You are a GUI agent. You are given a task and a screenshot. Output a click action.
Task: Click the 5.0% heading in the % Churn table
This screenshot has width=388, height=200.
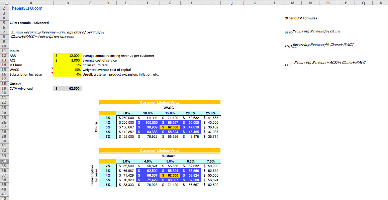coord(170,161)
